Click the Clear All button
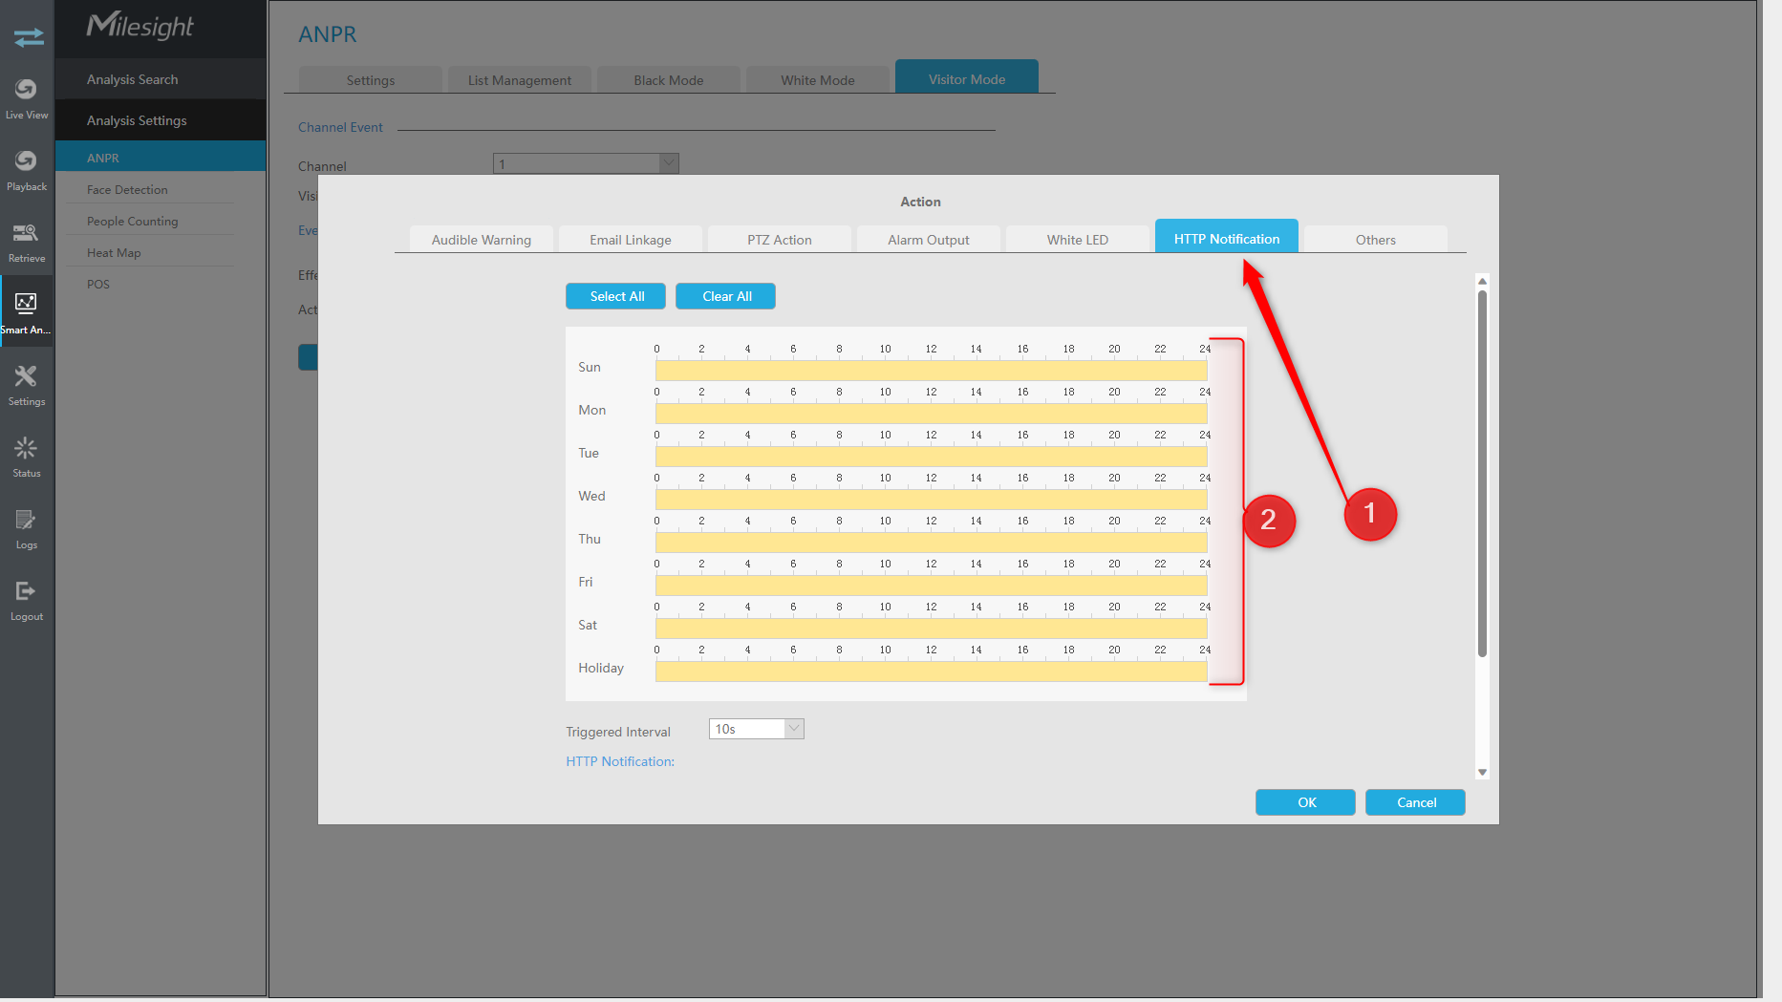Viewport: 1782px width, 1002px height. (x=726, y=296)
